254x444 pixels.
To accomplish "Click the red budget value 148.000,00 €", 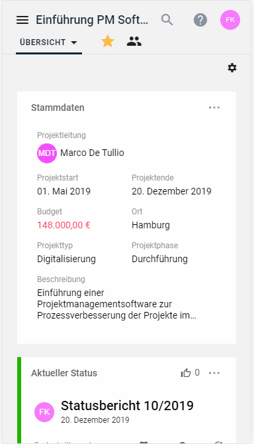I will coord(63,225).
